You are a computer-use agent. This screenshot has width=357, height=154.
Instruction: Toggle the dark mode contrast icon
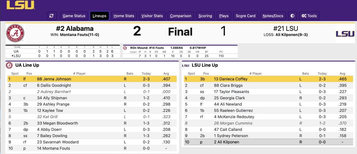pyautogui.click(x=292, y=16)
